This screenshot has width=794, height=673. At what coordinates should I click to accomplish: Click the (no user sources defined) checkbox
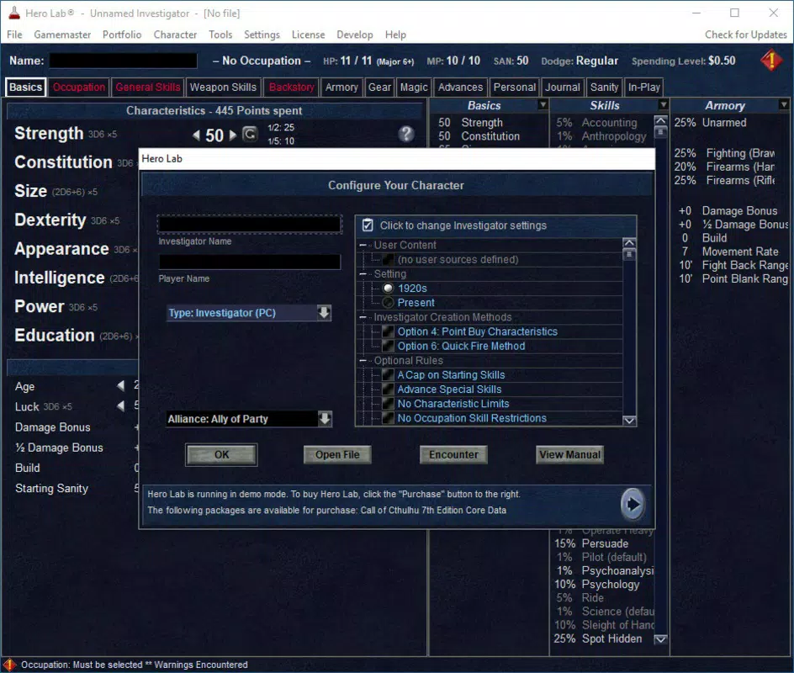(388, 259)
